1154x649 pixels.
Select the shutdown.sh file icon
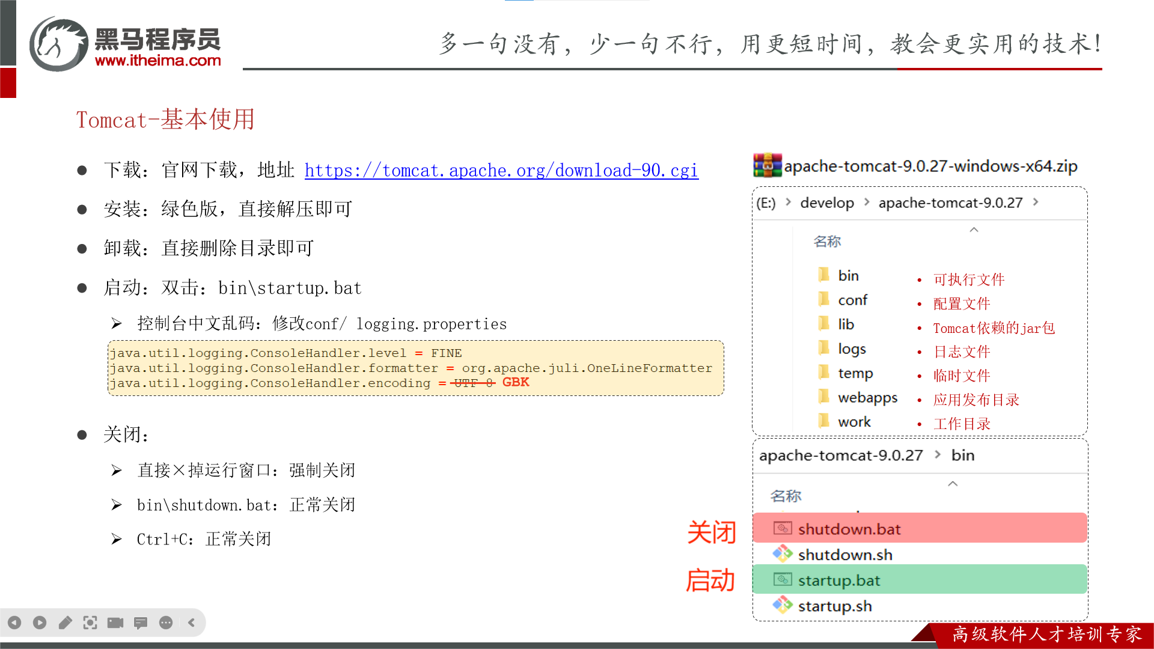tap(783, 553)
